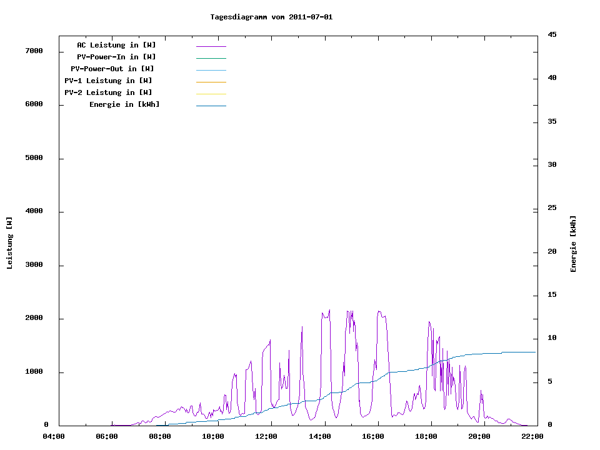Click the right axis title Energie [kWh]

click(x=574, y=244)
